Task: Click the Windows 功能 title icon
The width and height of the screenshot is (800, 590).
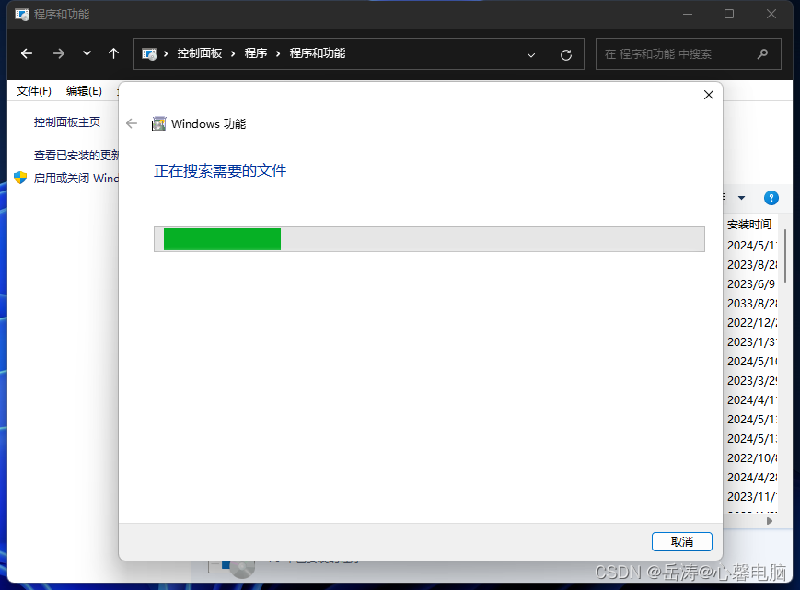Action: click(x=158, y=124)
